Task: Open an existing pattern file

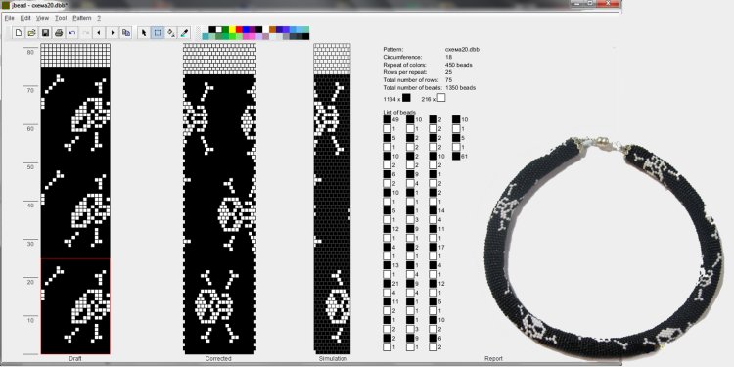Action: pos(31,32)
